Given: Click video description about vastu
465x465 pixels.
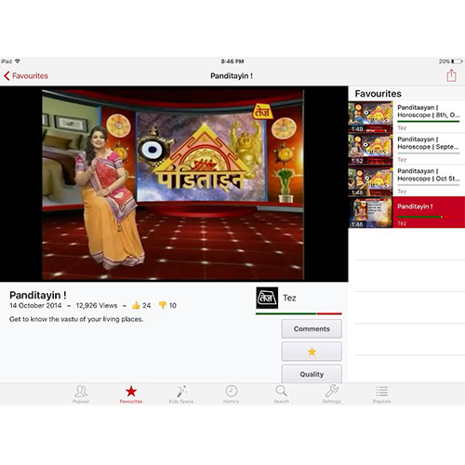Looking at the screenshot, I should click(x=76, y=319).
